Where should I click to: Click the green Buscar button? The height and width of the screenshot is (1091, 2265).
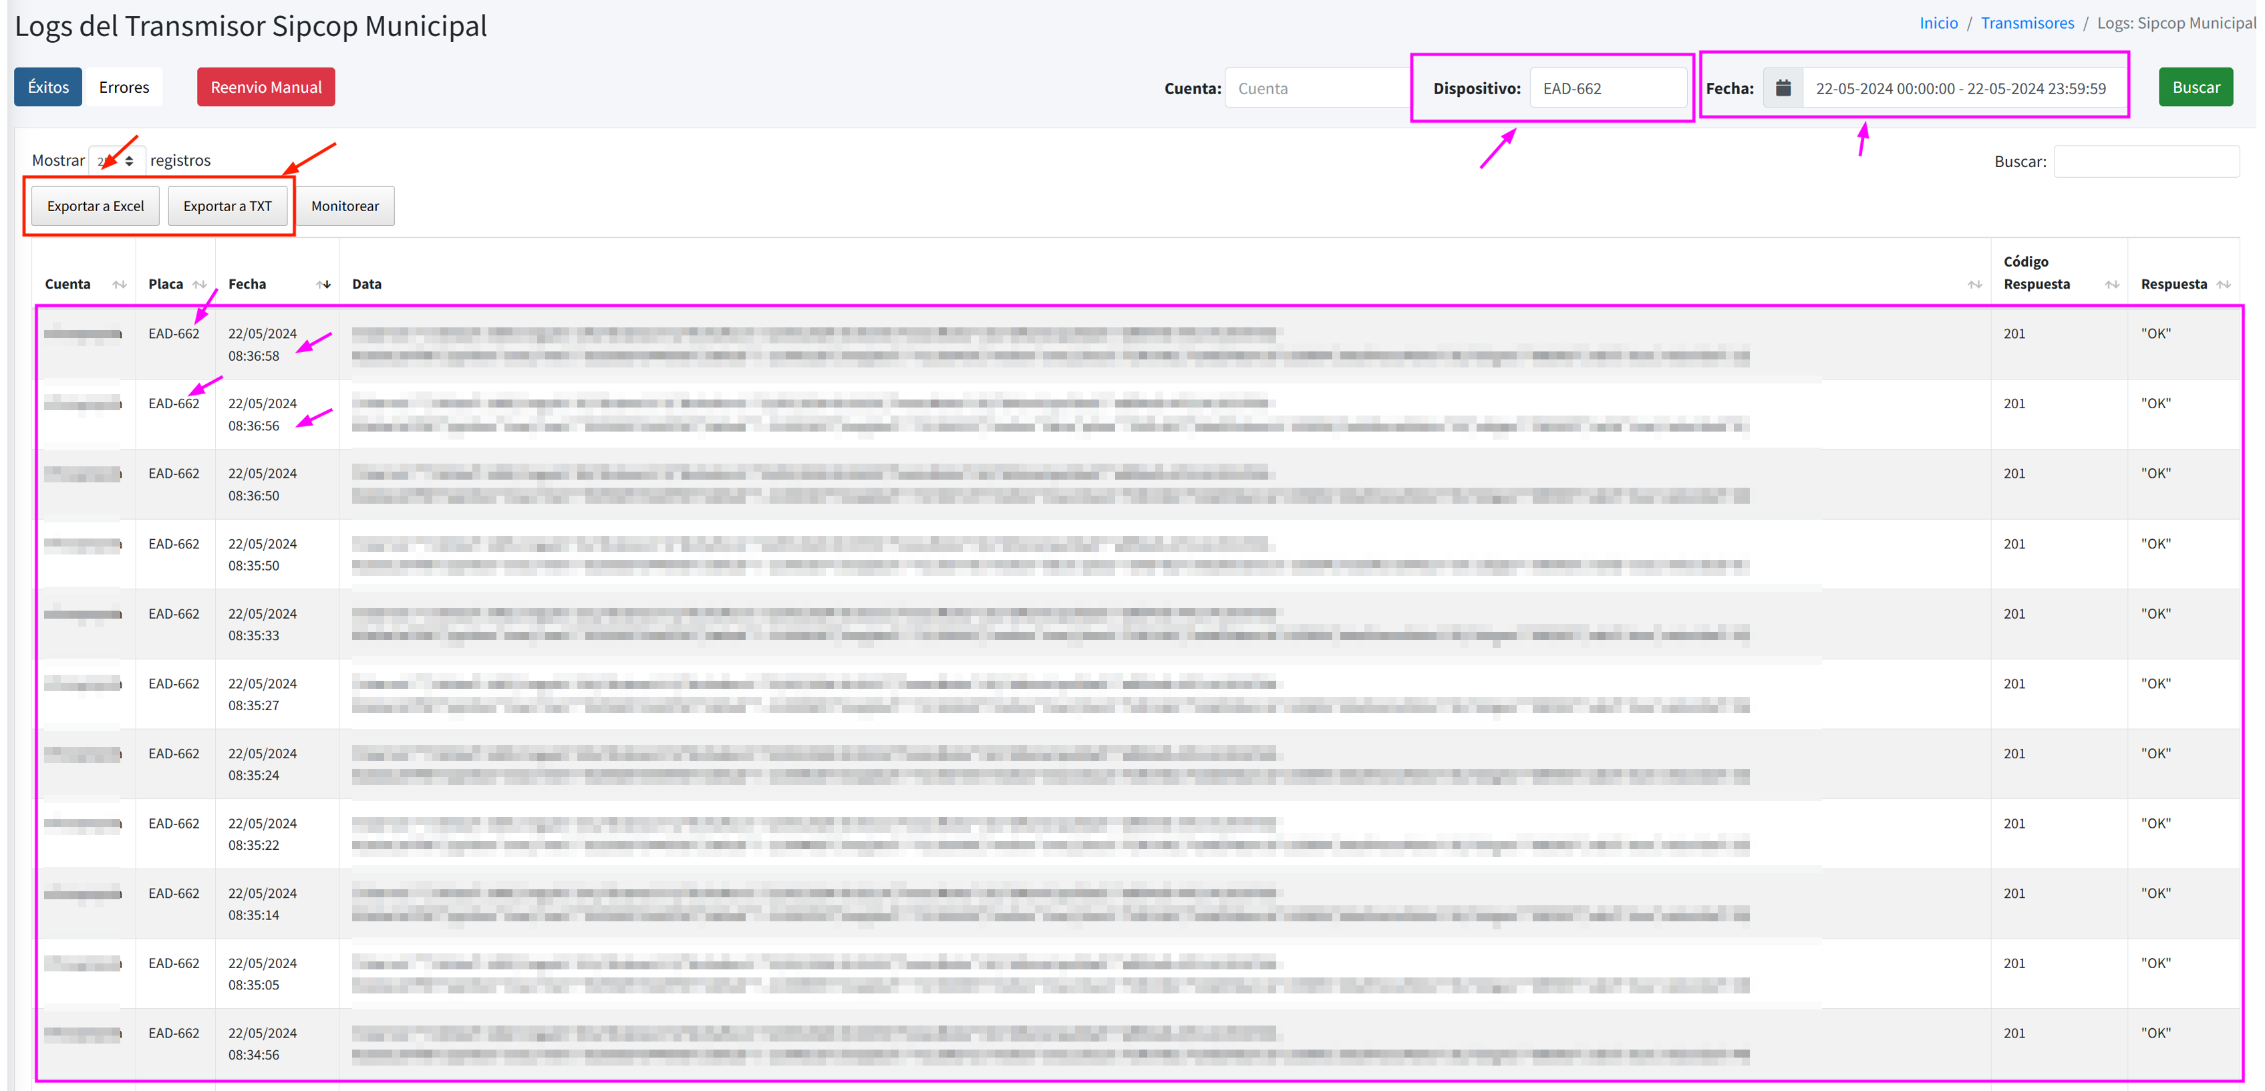pyautogui.click(x=2195, y=87)
